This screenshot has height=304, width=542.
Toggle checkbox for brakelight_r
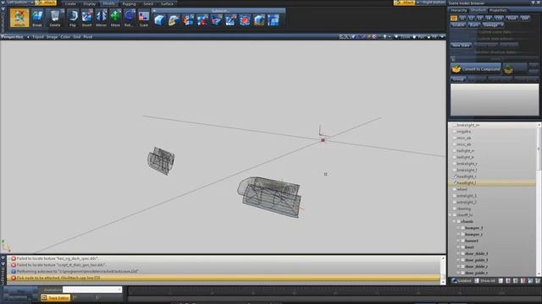tap(455, 164)
